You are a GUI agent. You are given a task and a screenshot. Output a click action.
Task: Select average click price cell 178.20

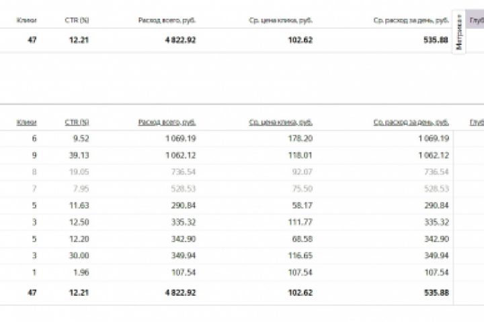pyautogui.click(x=300, y=139)
